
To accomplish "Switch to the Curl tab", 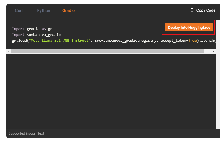I will pyautogui.click(x=19, y=10).
